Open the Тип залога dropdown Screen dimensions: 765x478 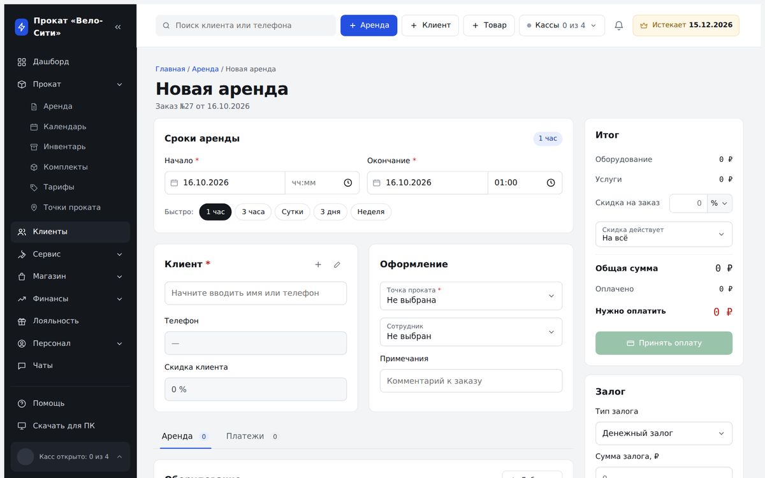(664, 433)
